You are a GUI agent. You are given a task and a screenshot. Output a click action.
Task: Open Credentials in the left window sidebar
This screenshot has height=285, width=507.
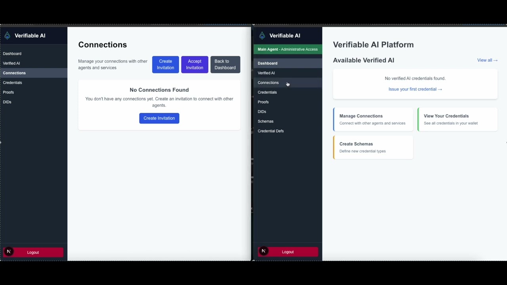click(x=34, y=83)
